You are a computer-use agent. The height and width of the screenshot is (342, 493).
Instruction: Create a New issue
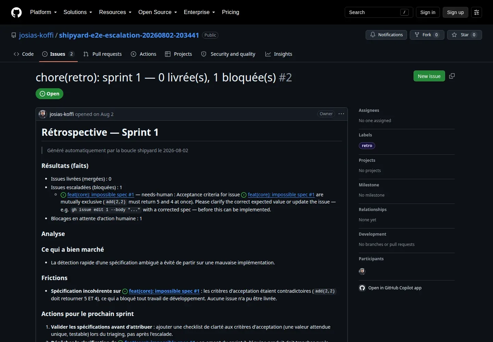[429, 76]
